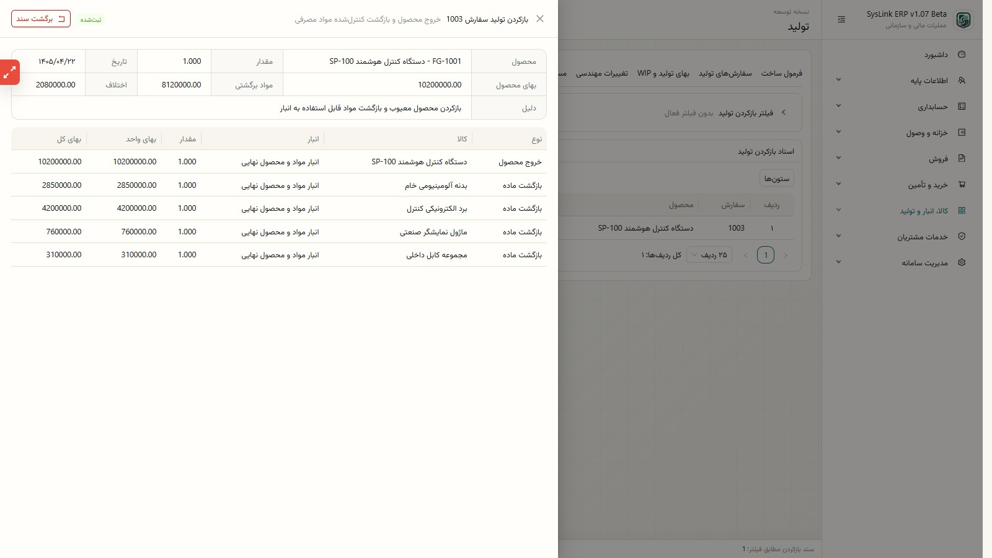Click the برگشت سند button
Viewport: 992px width, 558px height.
click(41, 19)
